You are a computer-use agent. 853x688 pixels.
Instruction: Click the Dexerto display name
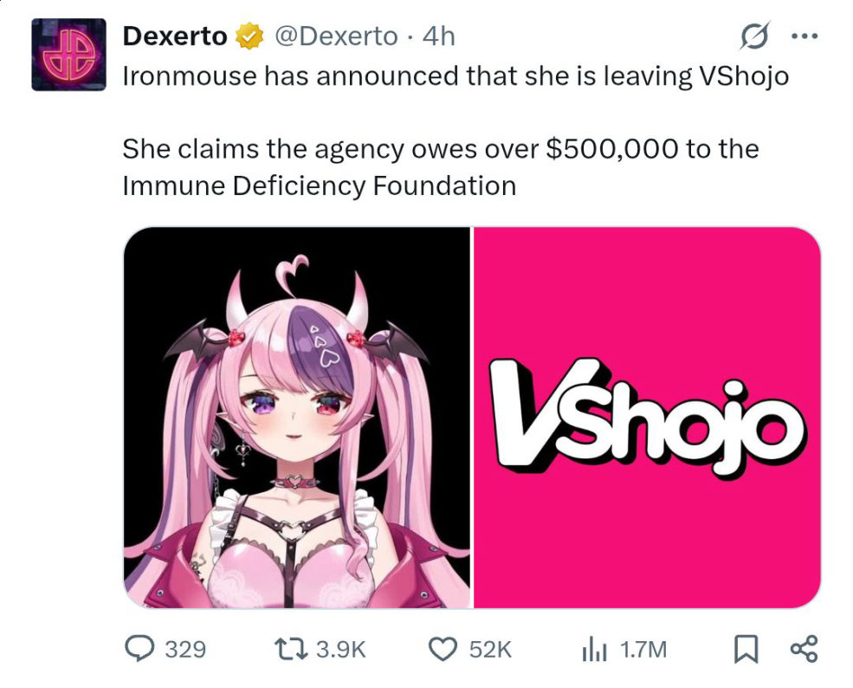[175, 36]
